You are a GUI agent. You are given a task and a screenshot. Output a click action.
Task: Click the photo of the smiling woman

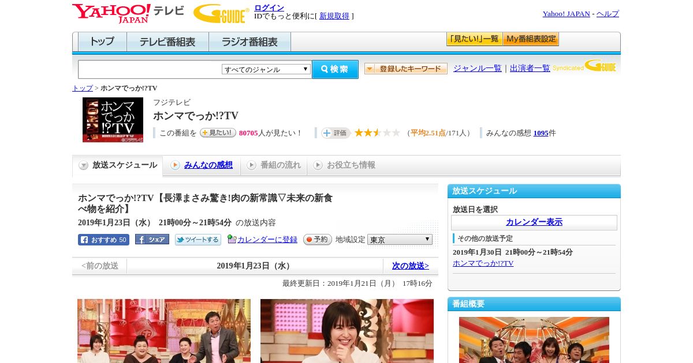click(347, 331)
